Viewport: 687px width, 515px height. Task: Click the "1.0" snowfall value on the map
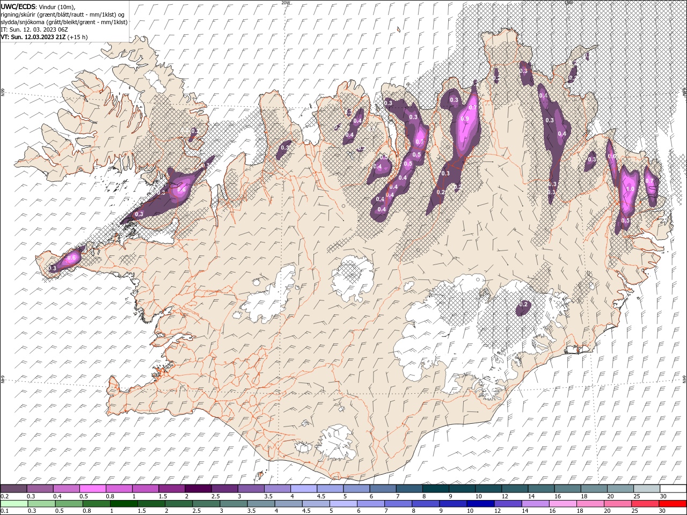click(x=631, y=189)
